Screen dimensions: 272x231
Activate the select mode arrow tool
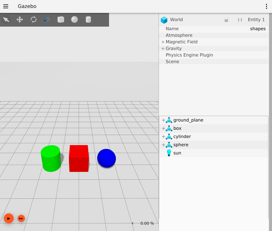[6, 19]
